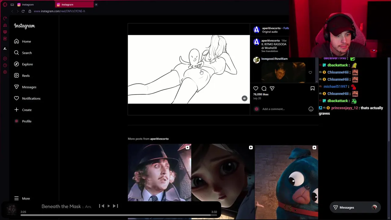Open your Profile page

[23, 121]
